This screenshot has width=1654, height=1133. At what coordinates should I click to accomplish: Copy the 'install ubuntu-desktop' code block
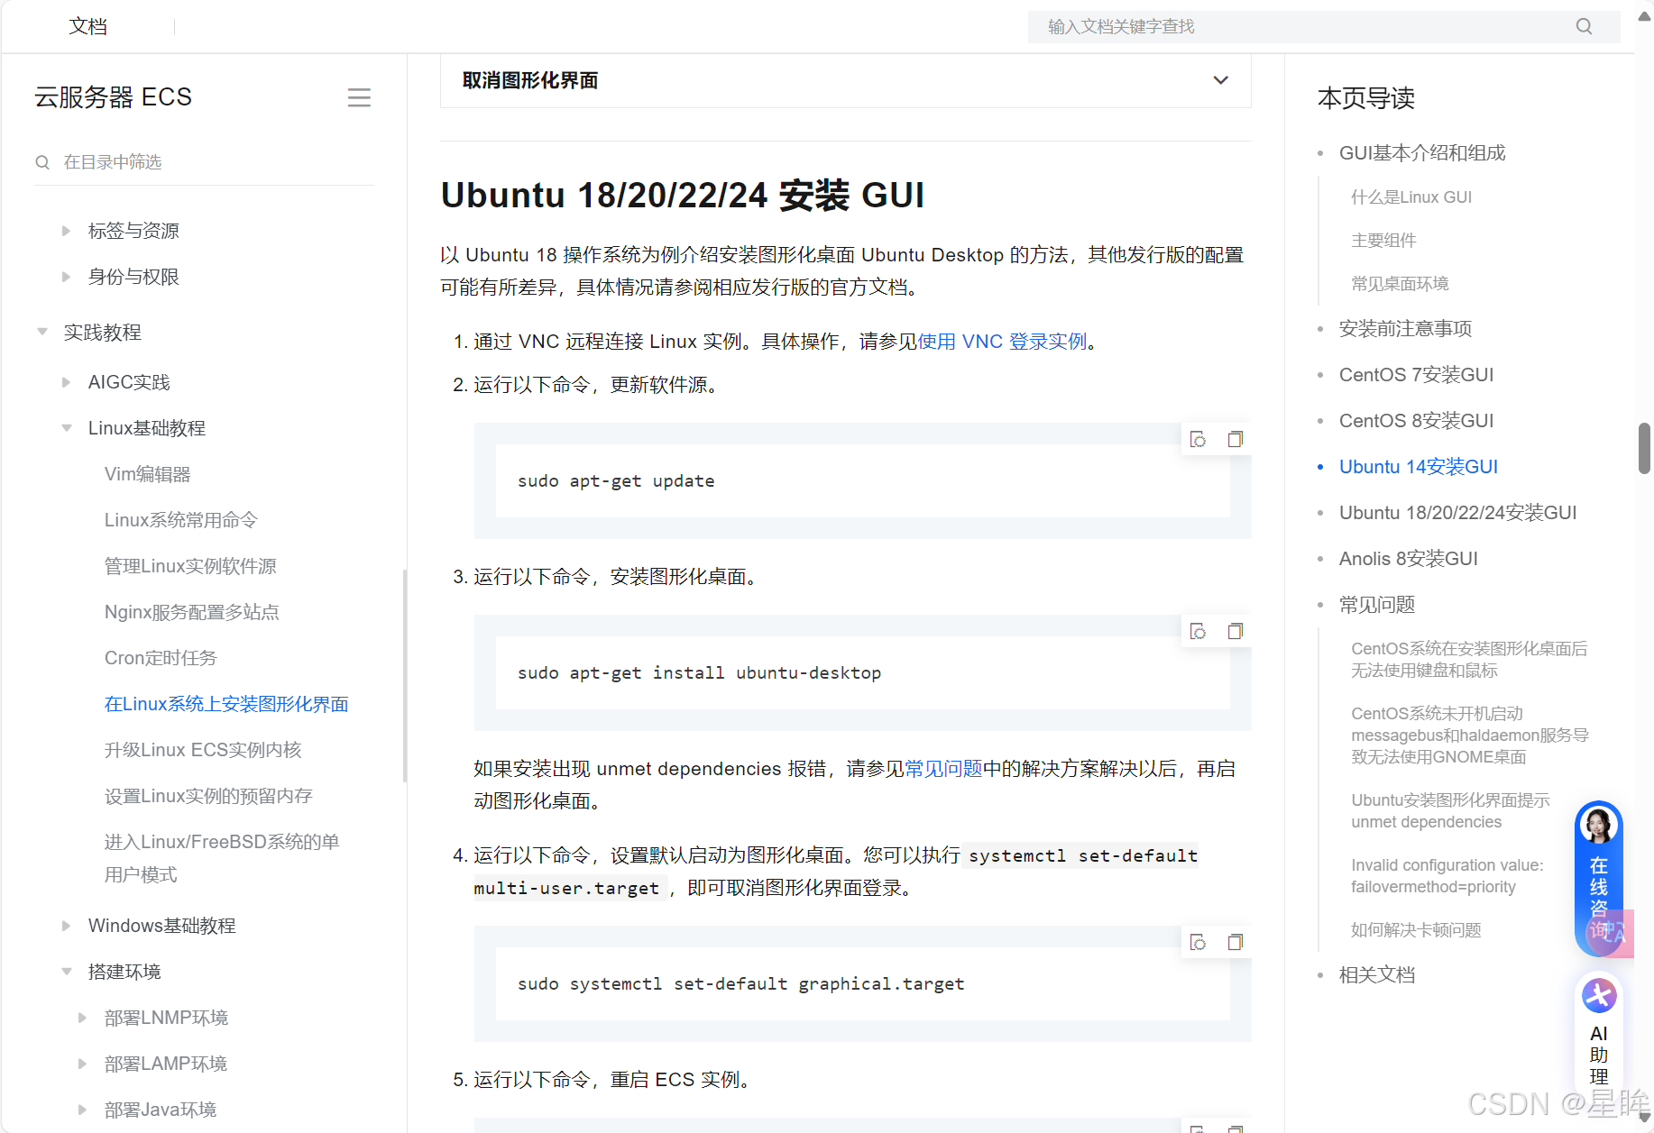coord(1236,631)
